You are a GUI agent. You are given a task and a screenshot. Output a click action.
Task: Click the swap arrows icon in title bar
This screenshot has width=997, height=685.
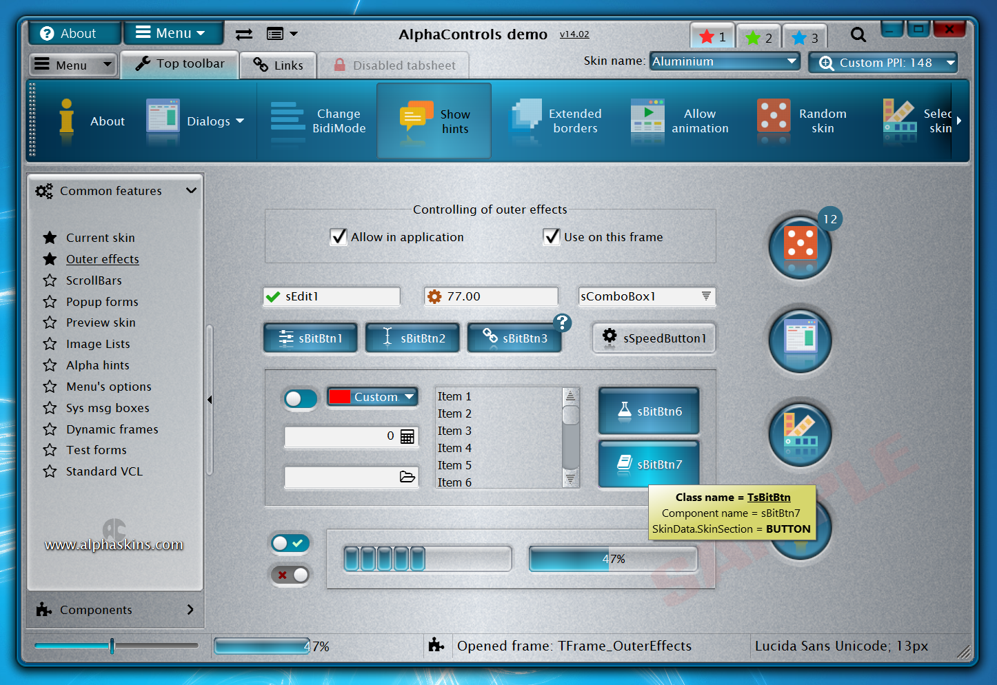click(x=243, y=34)
